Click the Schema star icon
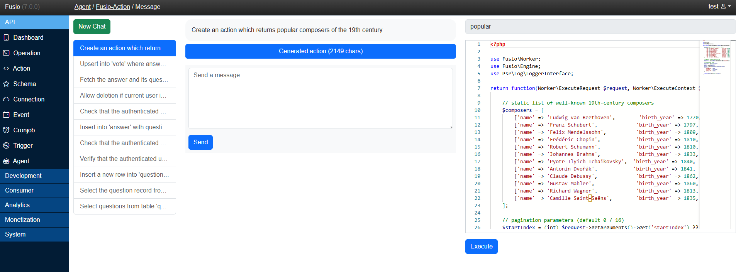Image resolution: width=736 pixels, height=272 pixels. (x=6, y=84)
